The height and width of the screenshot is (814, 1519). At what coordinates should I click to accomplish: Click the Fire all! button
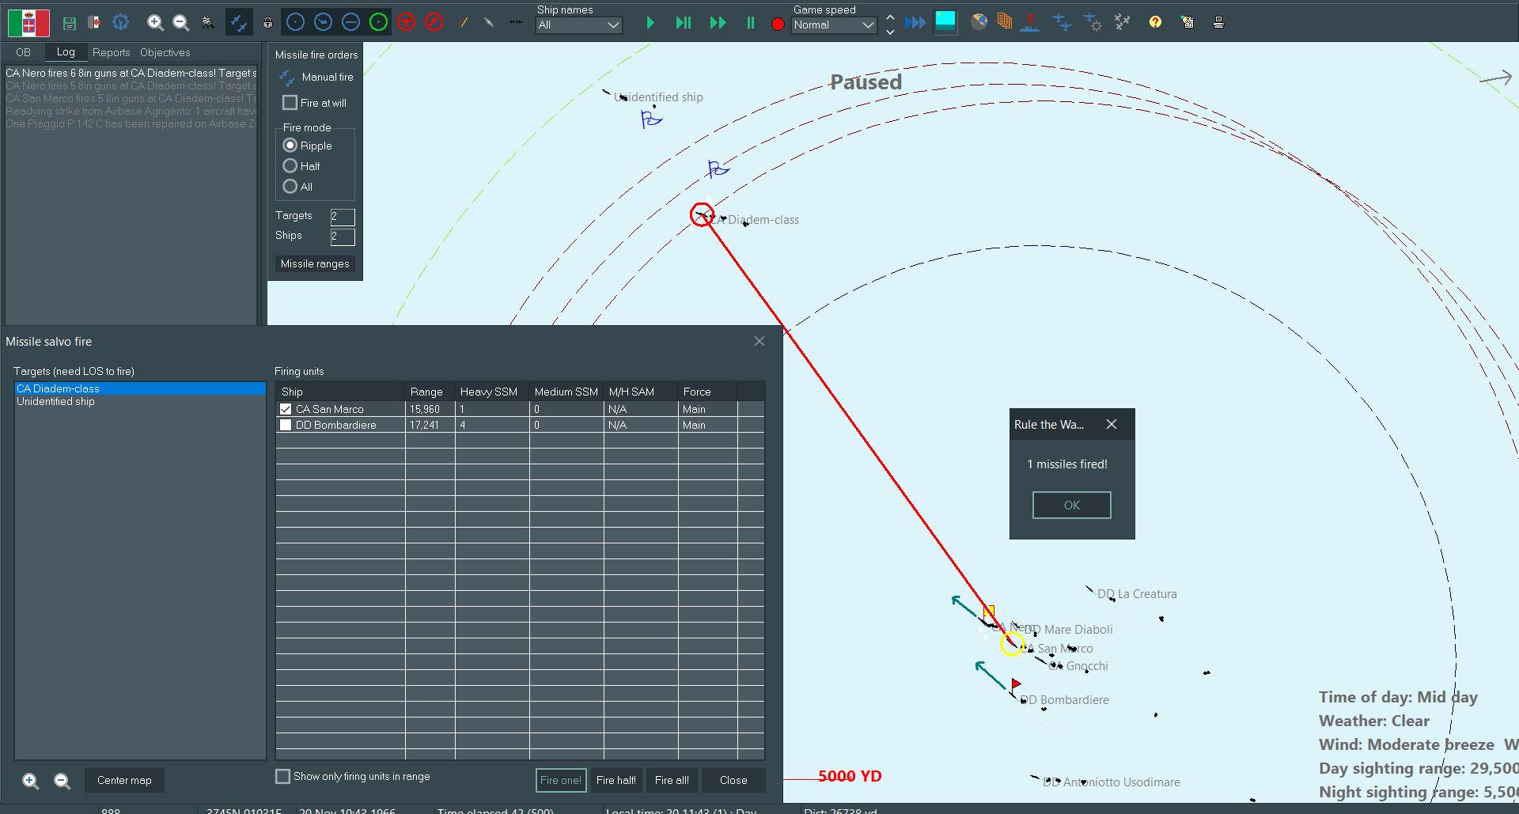(672, 780)
